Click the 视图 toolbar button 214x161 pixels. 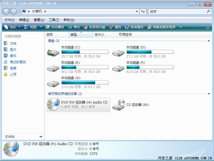click(31, 27)
